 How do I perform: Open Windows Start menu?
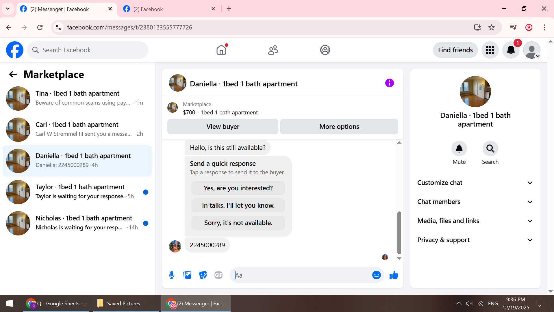(x=10, y=303)
